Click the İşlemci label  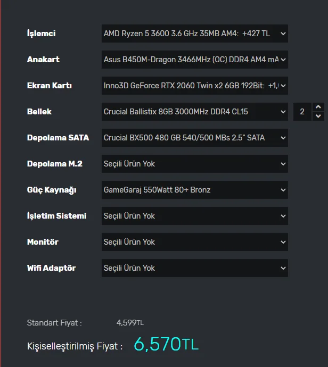(x=41, y=34)
